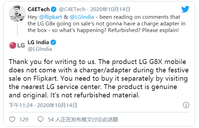Open the tweet info circle icon

click(x=186, y=105)
